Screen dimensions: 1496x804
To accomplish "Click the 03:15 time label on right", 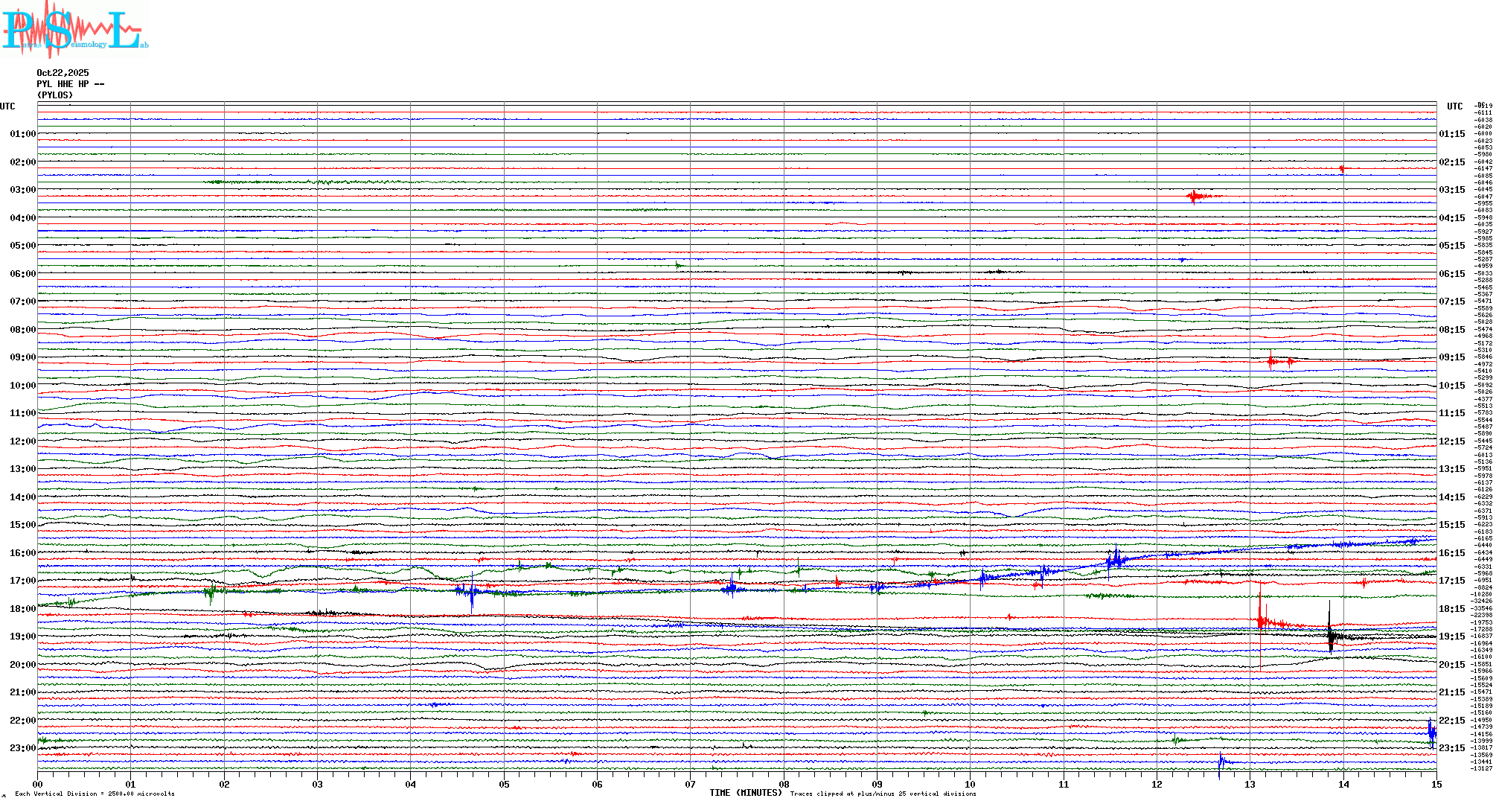I will (x=1451, y=190).
